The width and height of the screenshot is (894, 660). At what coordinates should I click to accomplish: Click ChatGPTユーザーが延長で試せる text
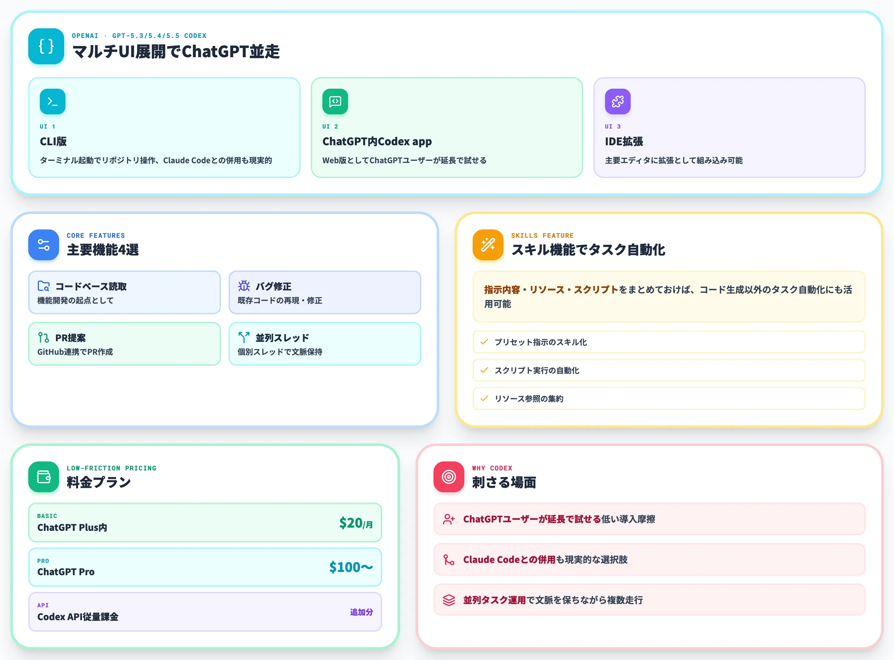[532, 519]
